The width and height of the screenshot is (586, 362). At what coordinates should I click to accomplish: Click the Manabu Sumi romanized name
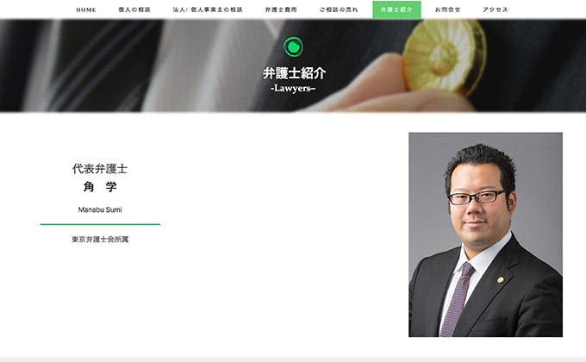(x=100, y=209)
